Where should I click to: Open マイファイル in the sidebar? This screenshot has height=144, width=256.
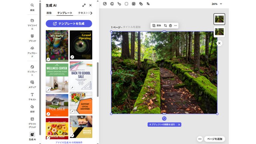pyautogui.click(x=32, y=24)
